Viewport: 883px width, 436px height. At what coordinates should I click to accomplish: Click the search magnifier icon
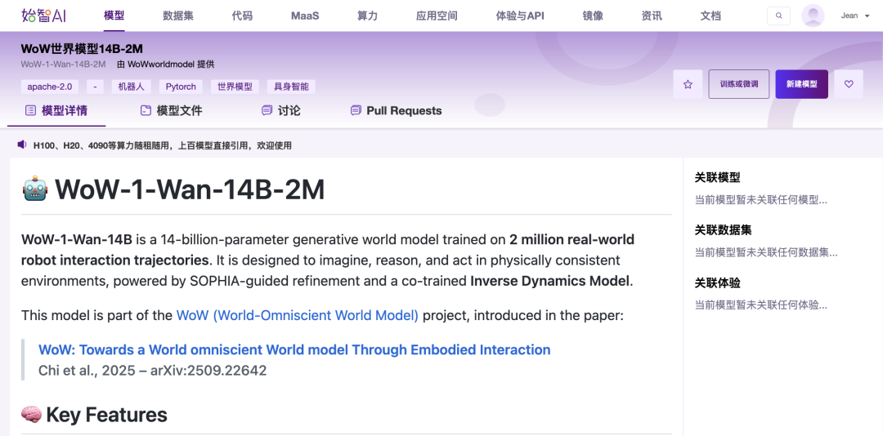778,16
